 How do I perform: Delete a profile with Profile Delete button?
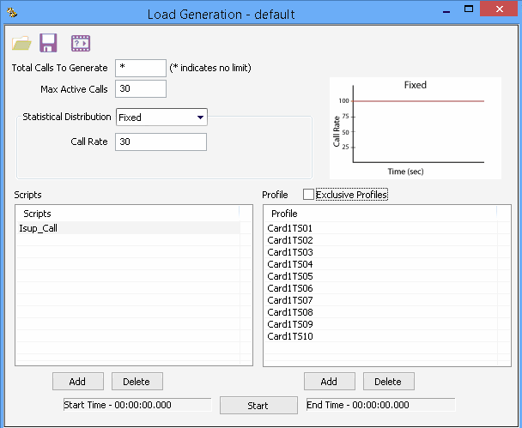[x=389, y=381]
